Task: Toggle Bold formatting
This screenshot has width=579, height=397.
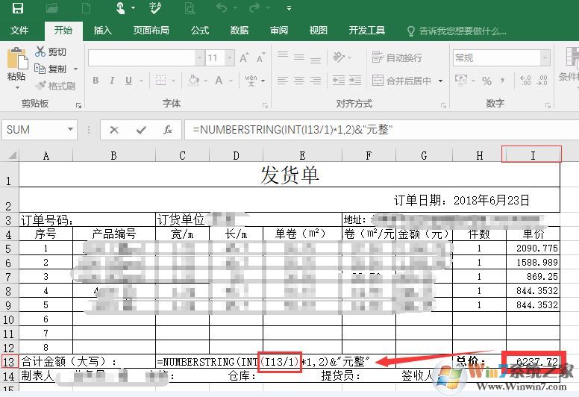Action: [x=96, y=80]
